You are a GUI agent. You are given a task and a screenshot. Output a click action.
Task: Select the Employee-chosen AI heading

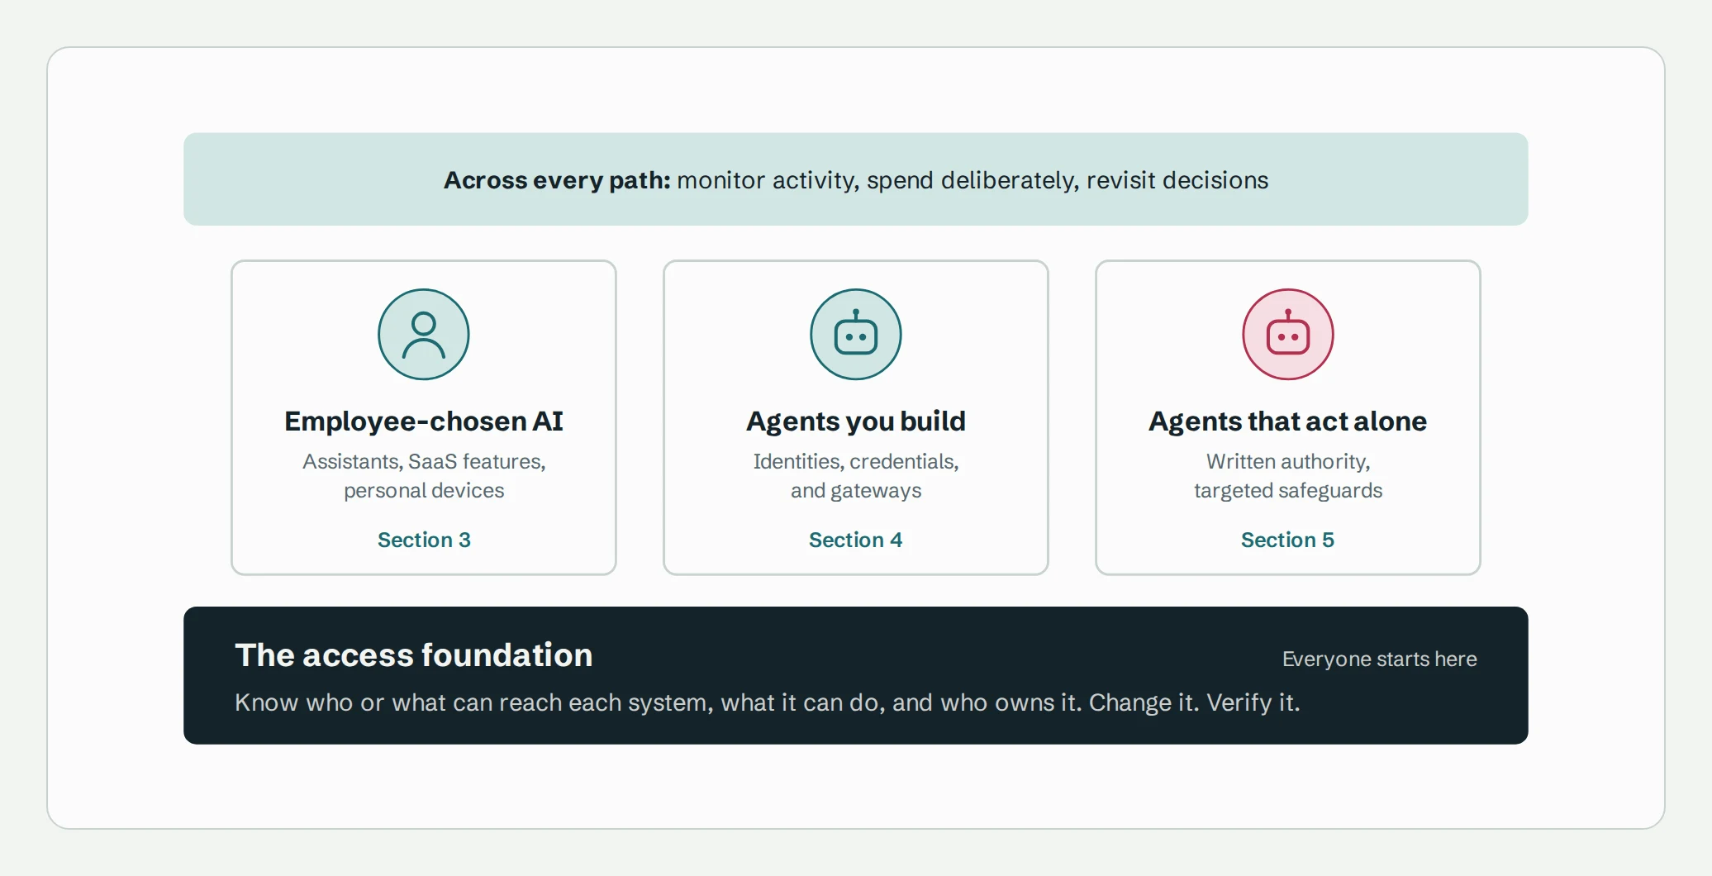pos(424,421)
